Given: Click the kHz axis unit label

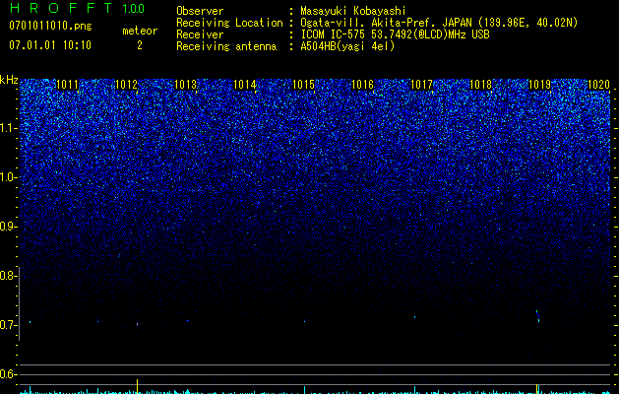Looking at the screenshot, I should click(9, 80).
